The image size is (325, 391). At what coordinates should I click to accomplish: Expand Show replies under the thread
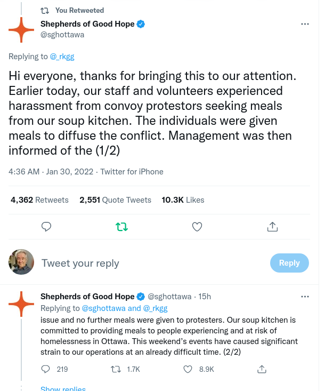[x=63, y=388]
